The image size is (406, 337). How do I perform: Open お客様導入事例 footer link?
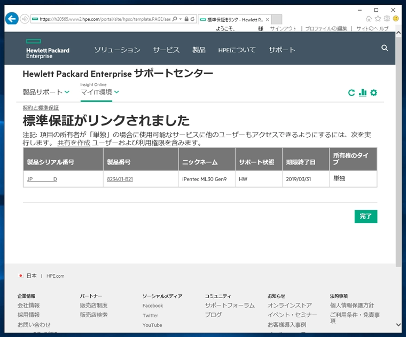pos(287,325)
